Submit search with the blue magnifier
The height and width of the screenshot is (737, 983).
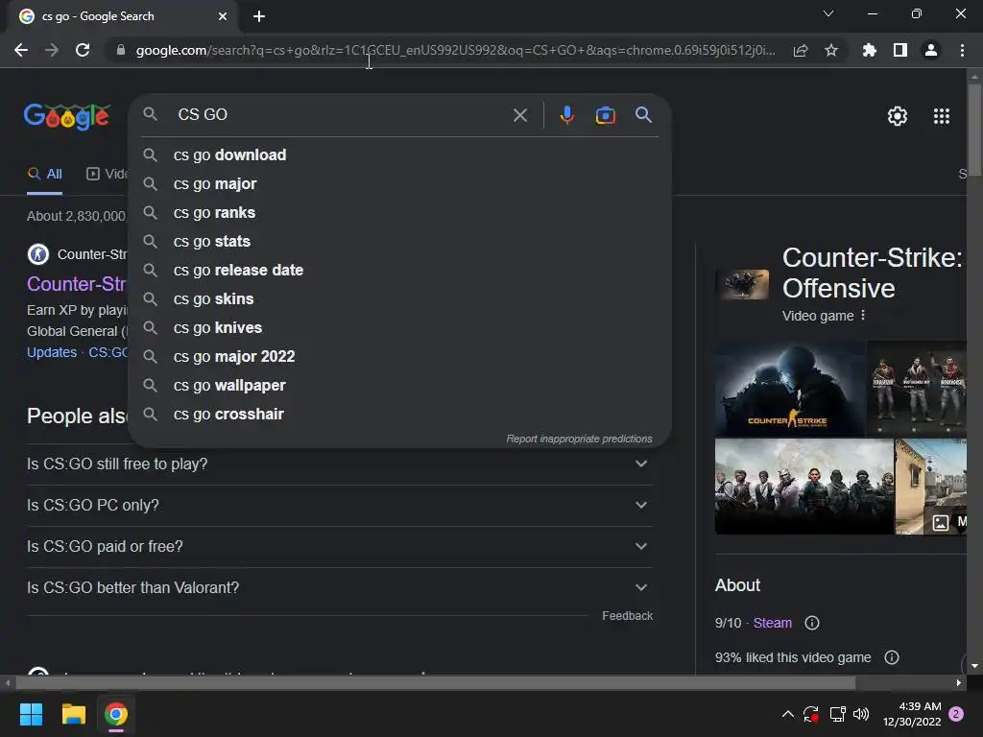(643, 115)
